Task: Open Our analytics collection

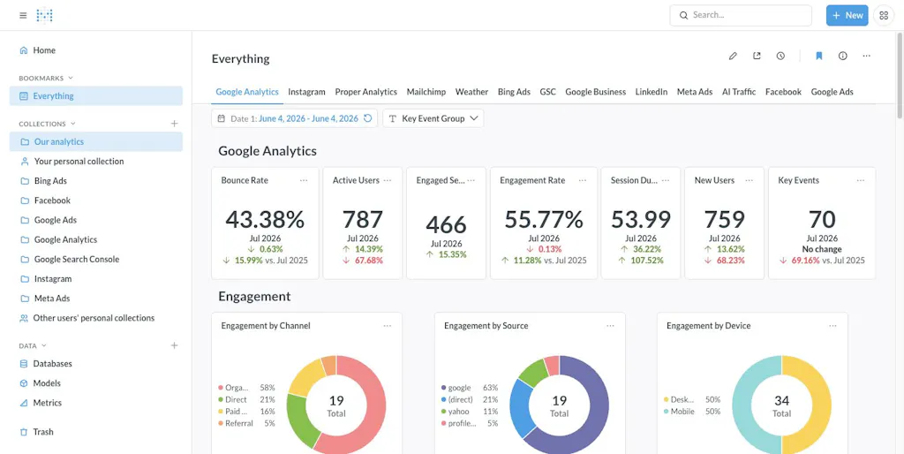Action: (x=95, y=141)
